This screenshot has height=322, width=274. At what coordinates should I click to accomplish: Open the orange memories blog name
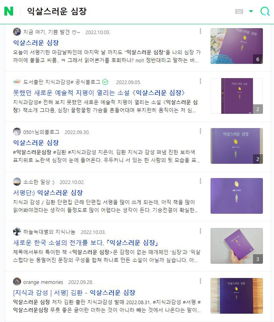click(43, 282)
